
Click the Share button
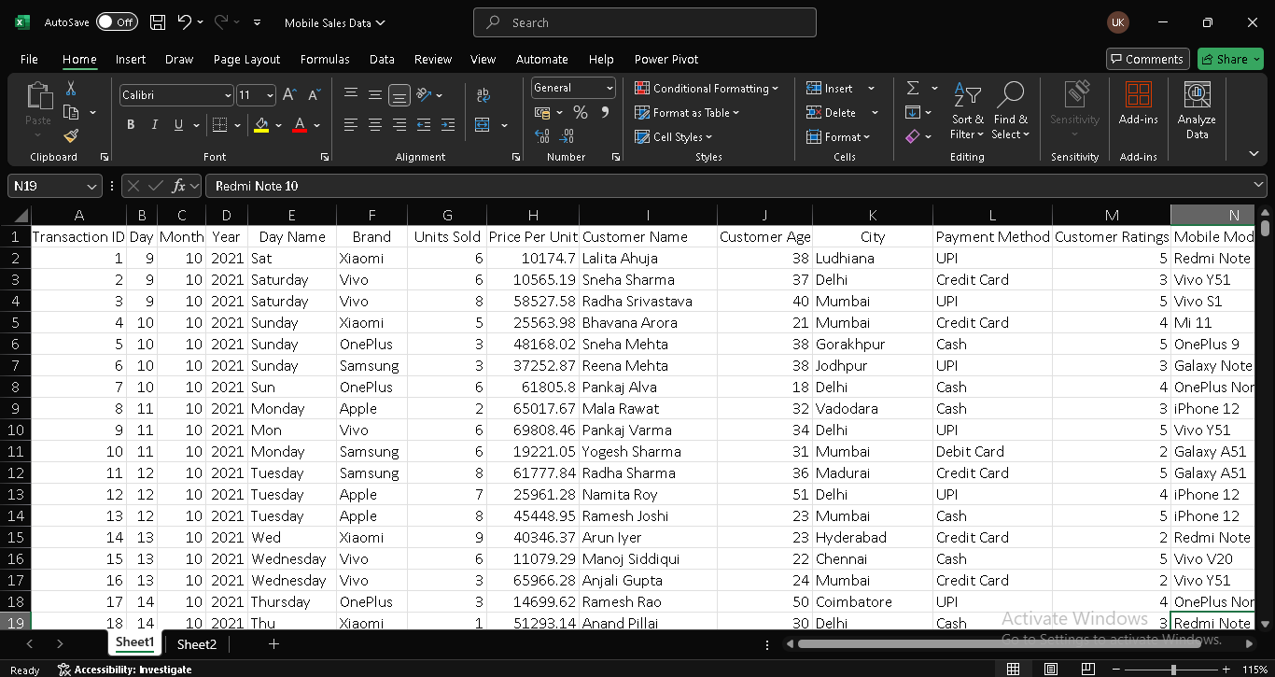click(1229, 59)
